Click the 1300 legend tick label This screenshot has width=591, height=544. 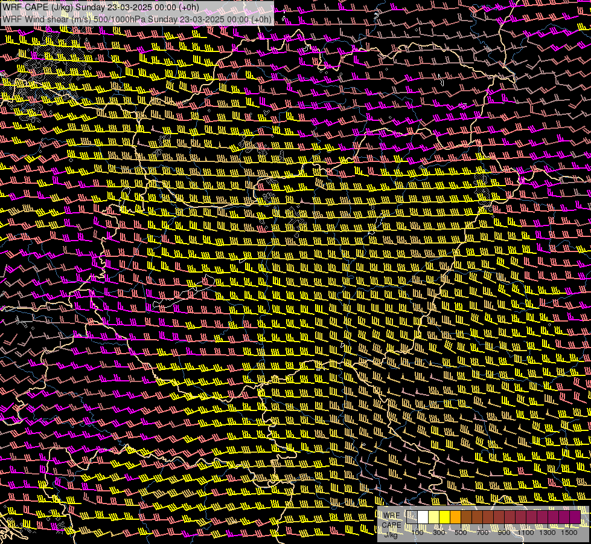click(x=548, y=533)
